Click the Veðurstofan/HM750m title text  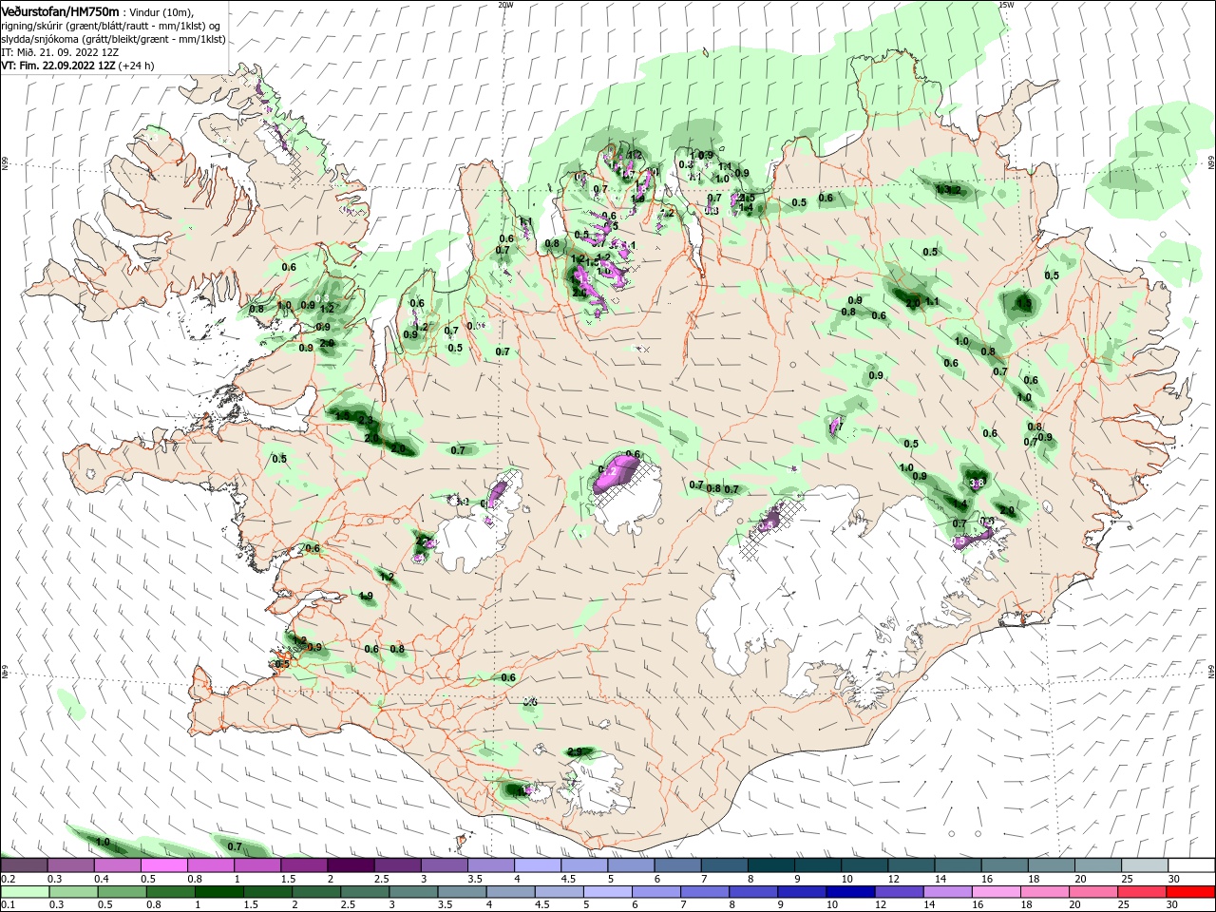[x=60, y=10]
